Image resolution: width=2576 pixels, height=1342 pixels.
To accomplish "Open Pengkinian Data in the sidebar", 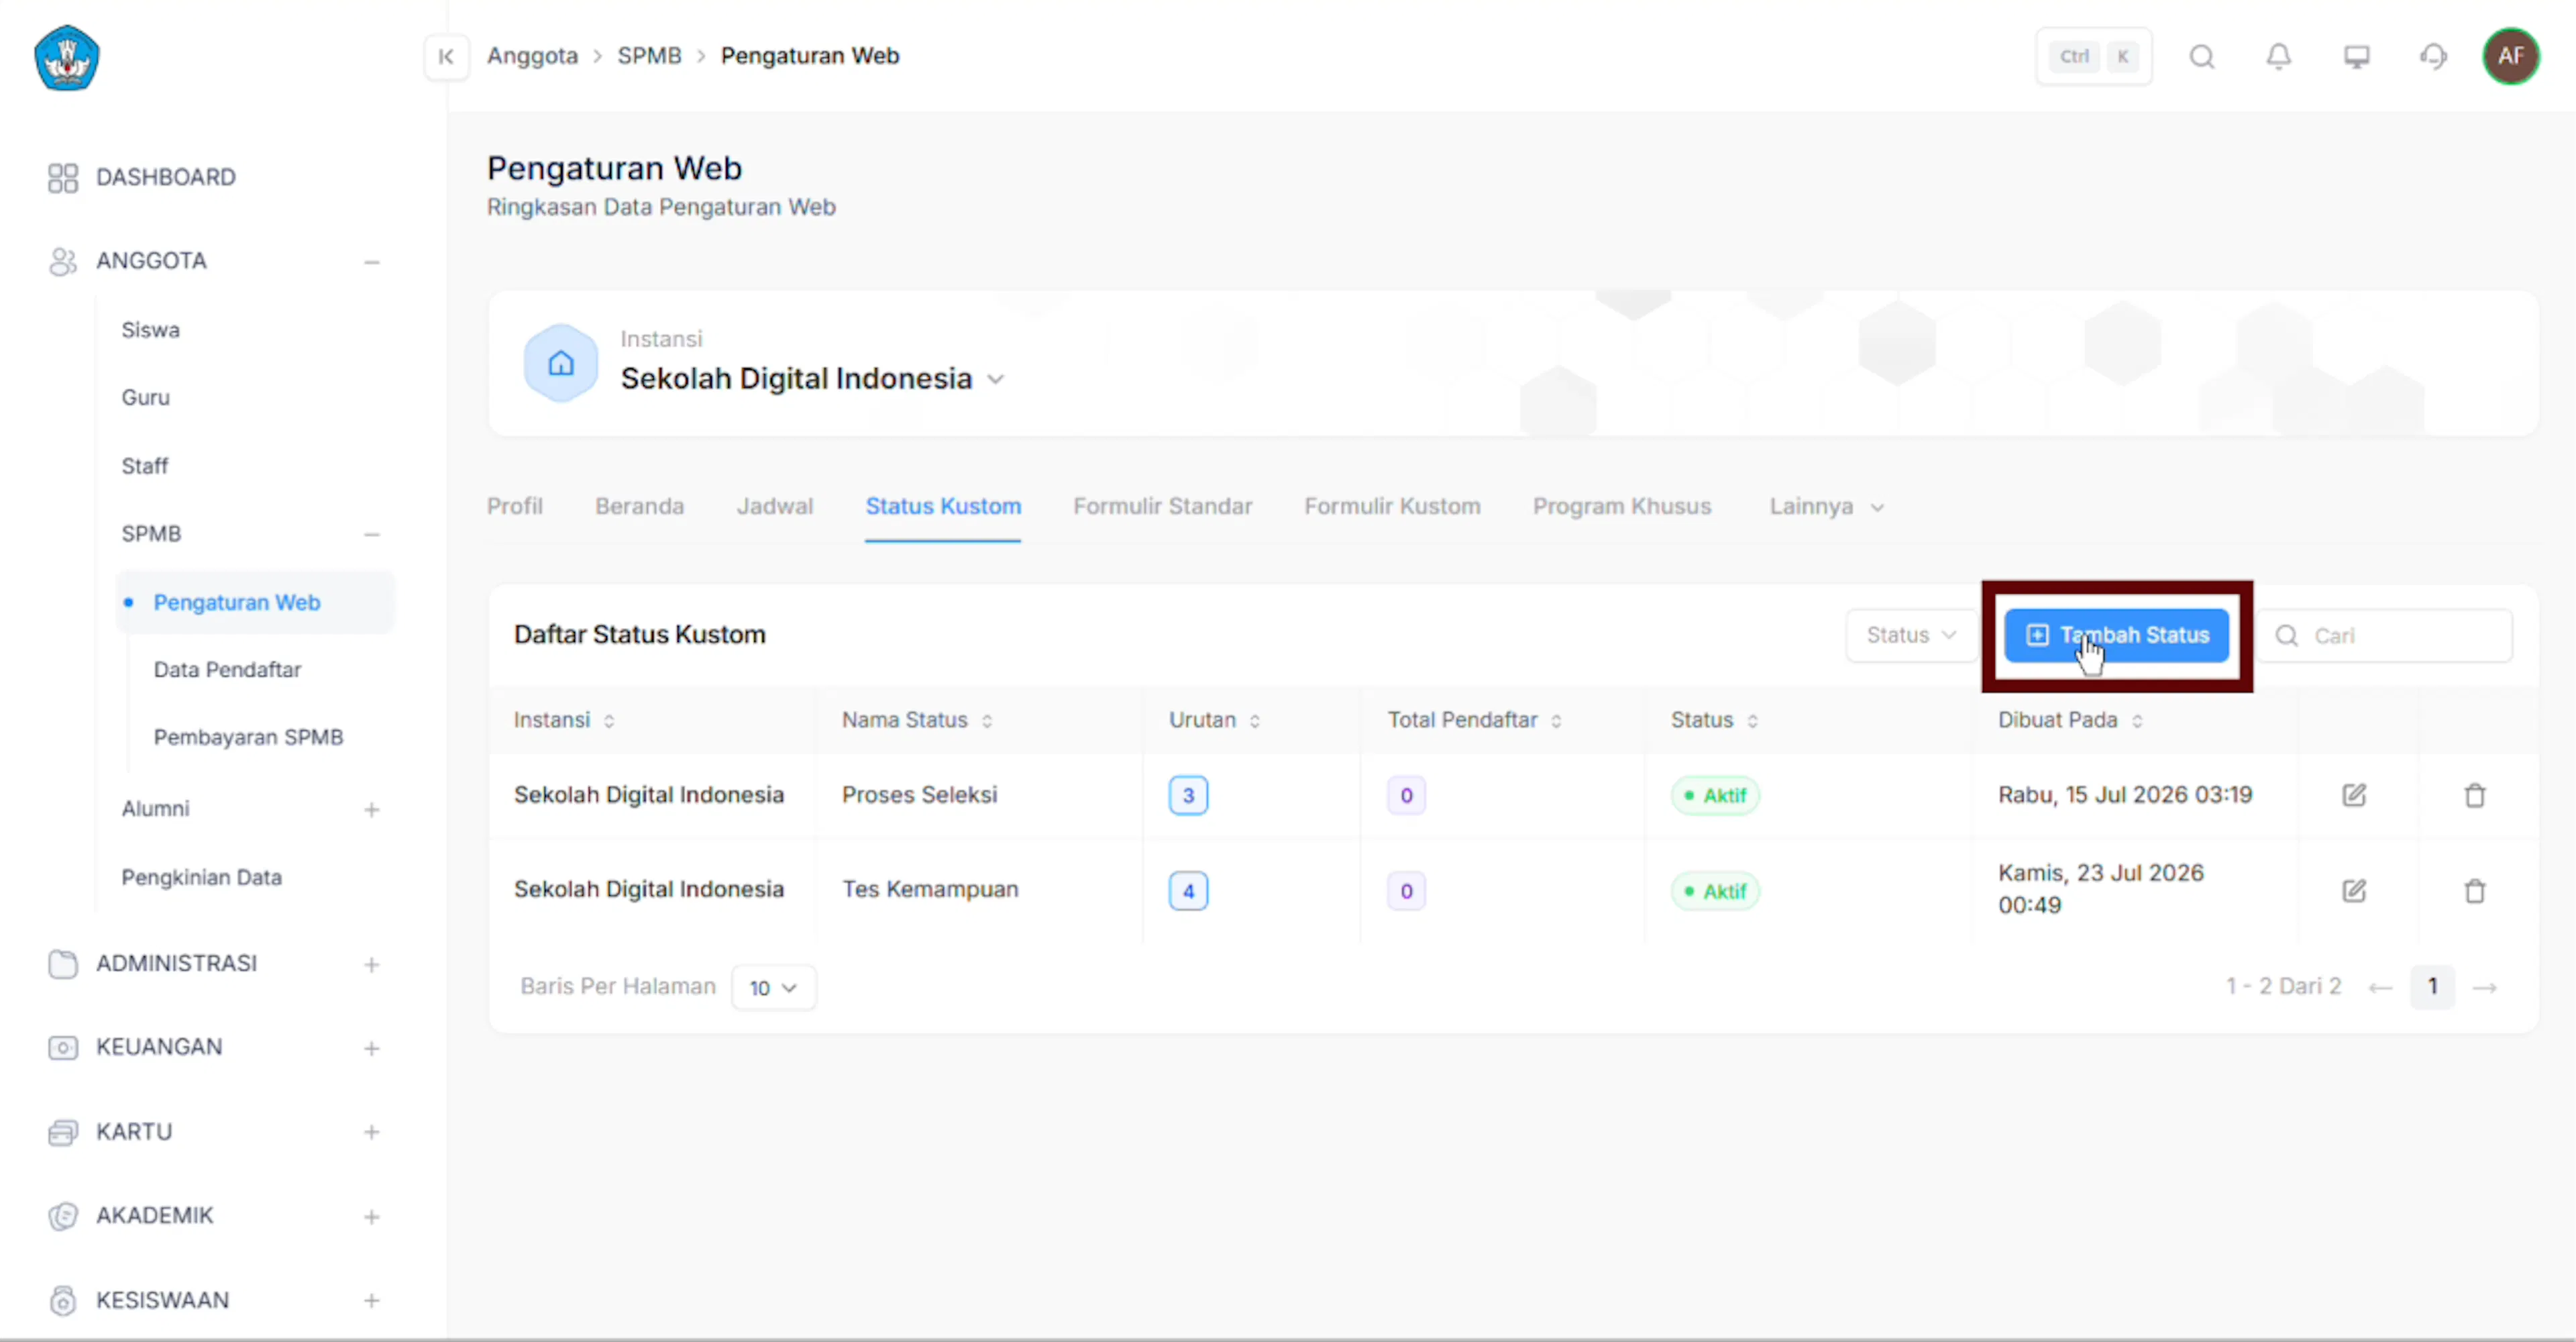I will [x=201, y=877].
